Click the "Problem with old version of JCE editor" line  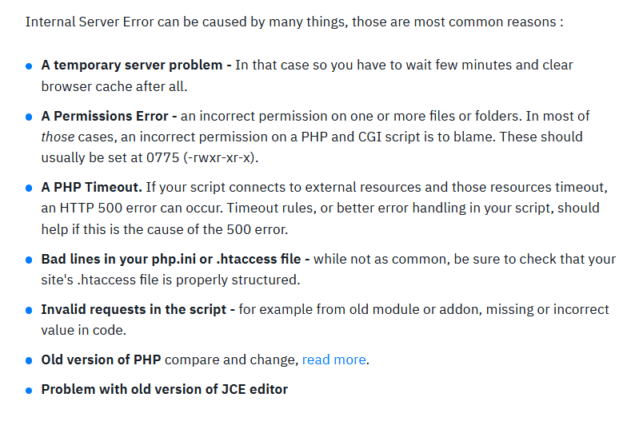164,390
